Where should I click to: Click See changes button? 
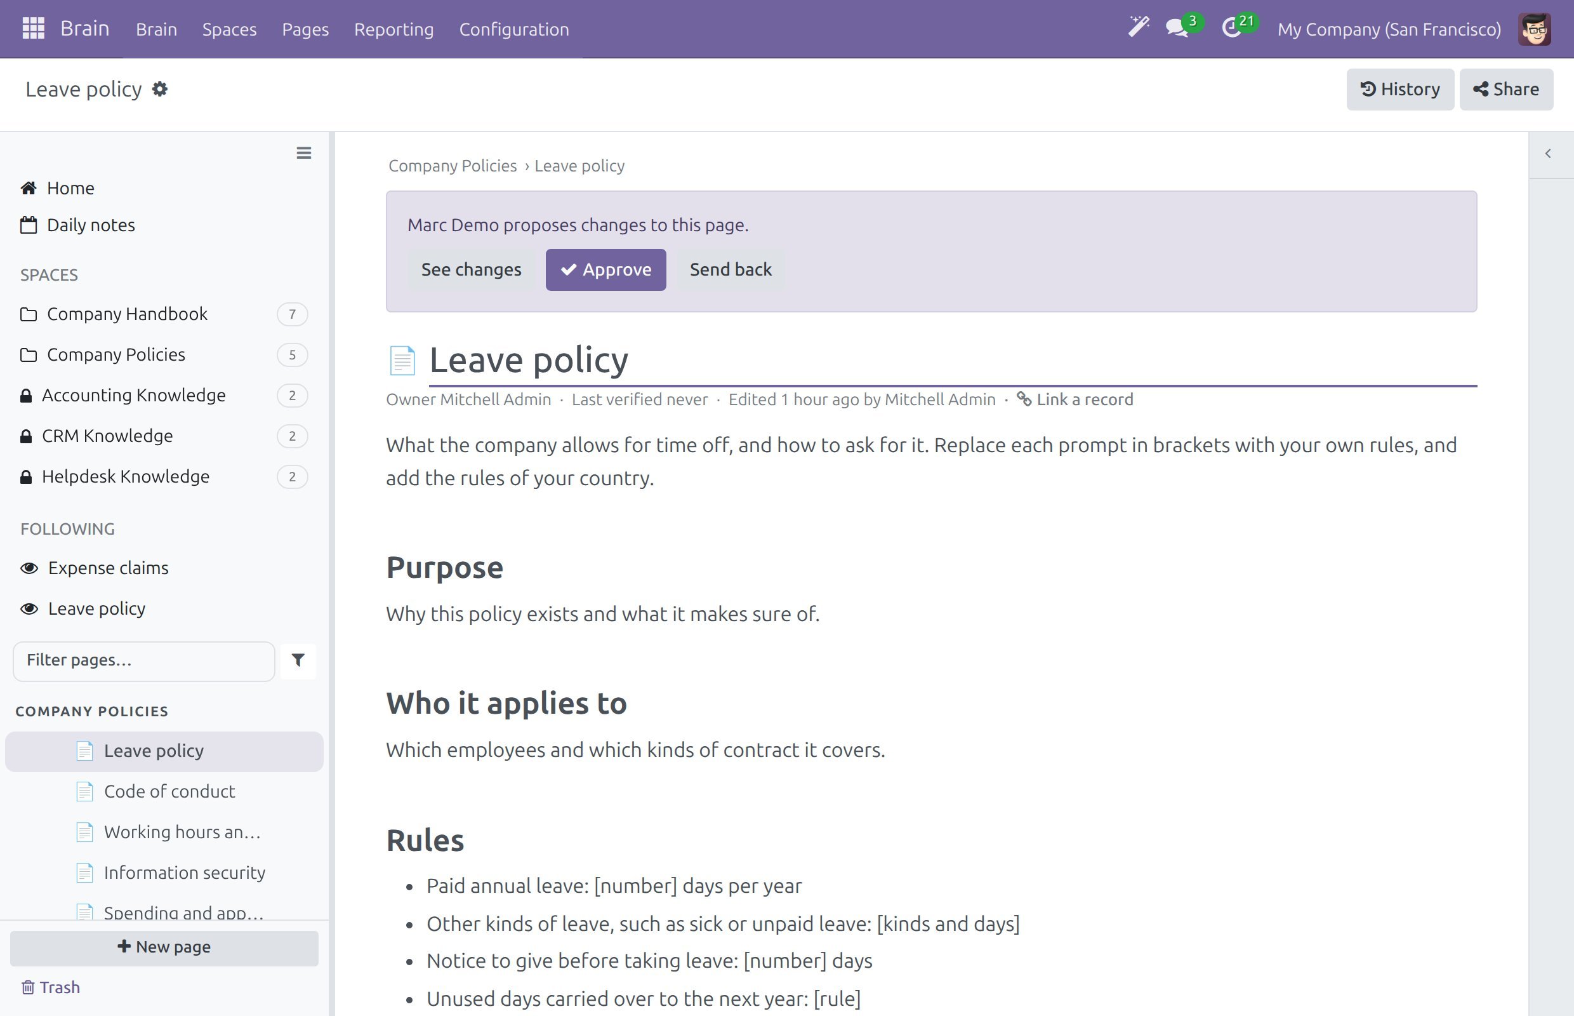471,269
